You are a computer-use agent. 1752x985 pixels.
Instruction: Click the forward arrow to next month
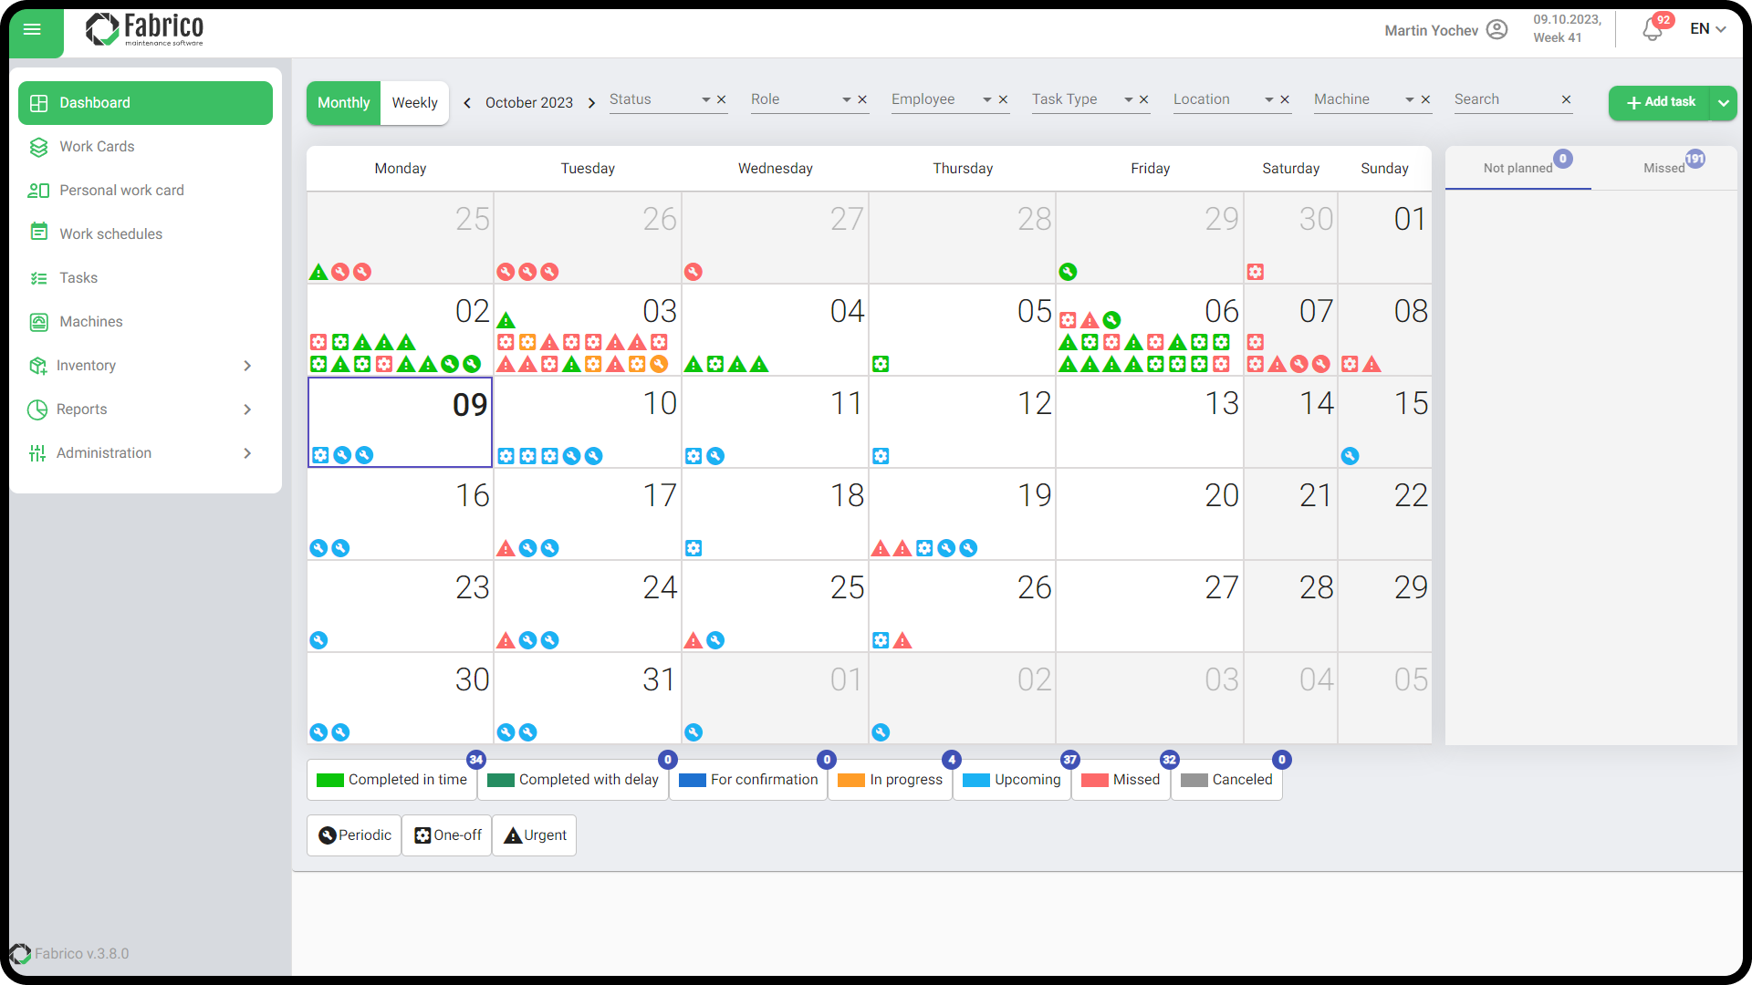[590, 101]
